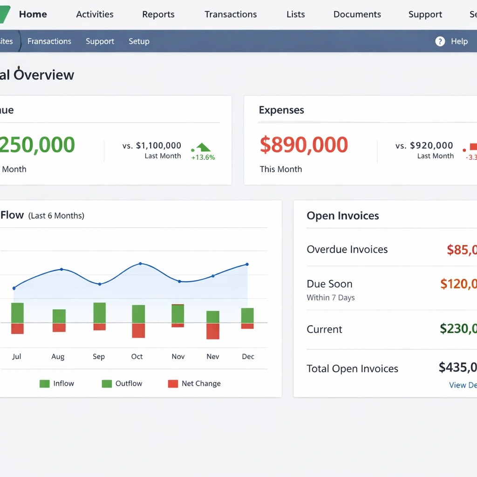Open the Activities menu
The image size is (477, 477).
tap(95, 14)
